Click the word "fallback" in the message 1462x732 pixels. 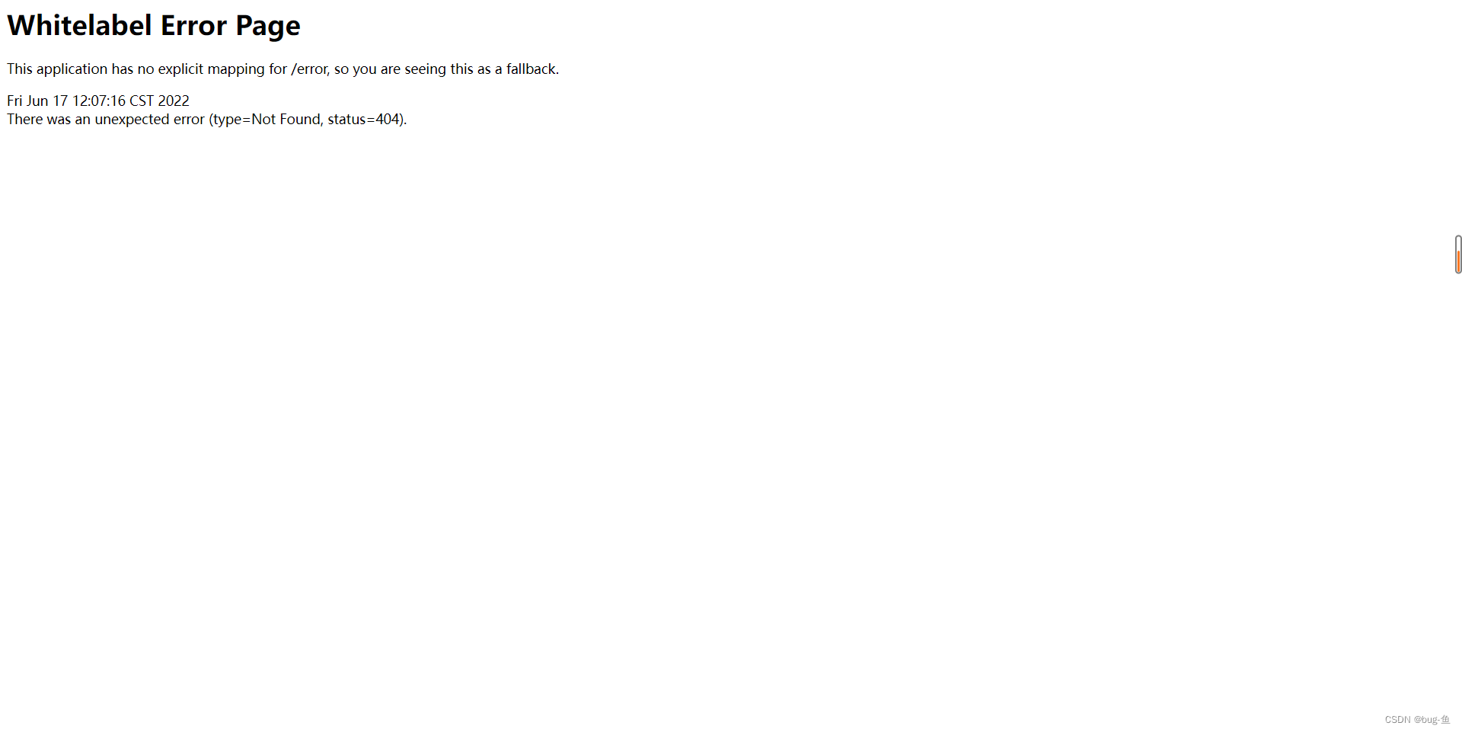pos(531,69)
